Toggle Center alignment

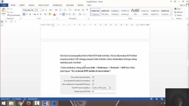pos(63,14)
